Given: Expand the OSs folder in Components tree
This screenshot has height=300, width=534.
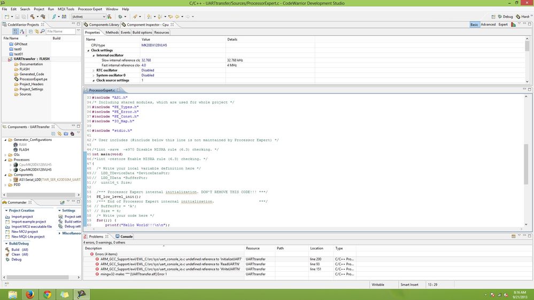Looking at the screenshot, I should point(5,155).
